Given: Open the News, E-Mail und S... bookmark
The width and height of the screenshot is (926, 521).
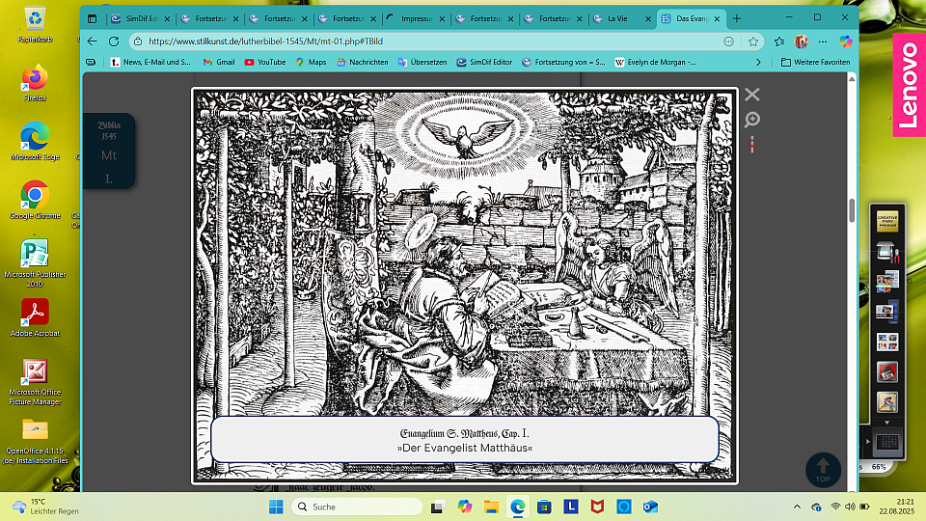Looking at the screenshot, I should click(x=150, y=62).
